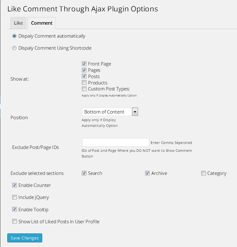237x247 pixels.
Task: Check the Category exclude checkbox
Action: (x=203, y=173)
